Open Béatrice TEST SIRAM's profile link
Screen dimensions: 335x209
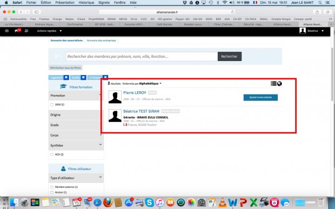[141, 111]
